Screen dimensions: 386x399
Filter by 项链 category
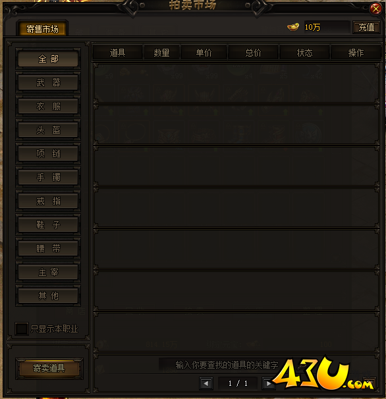point(48,153)
